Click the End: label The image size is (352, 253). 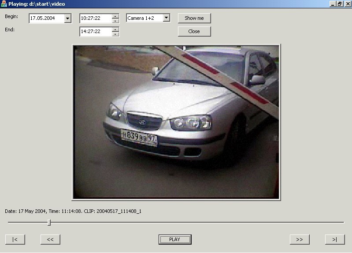10,30
